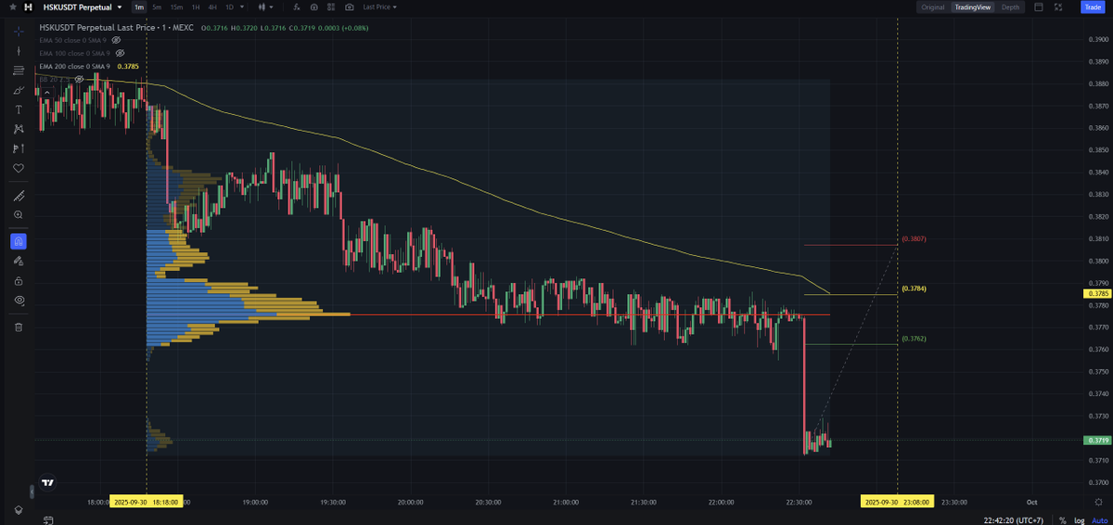
Task: Toggle percent scale mode (%)
Action: (x=1062, y=520)
